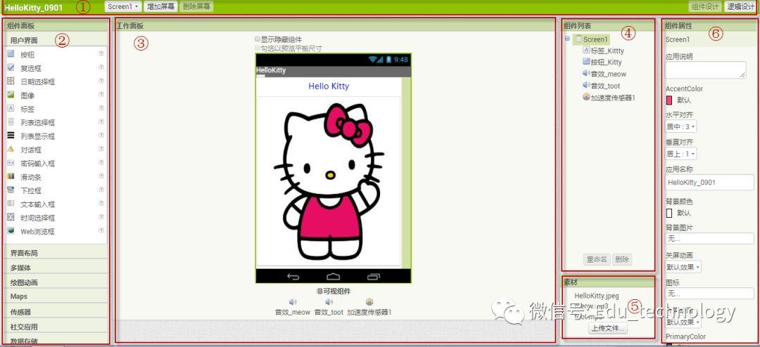Select the 列表显示框 component icon
The image size is (760, 347).
(11, 136)
